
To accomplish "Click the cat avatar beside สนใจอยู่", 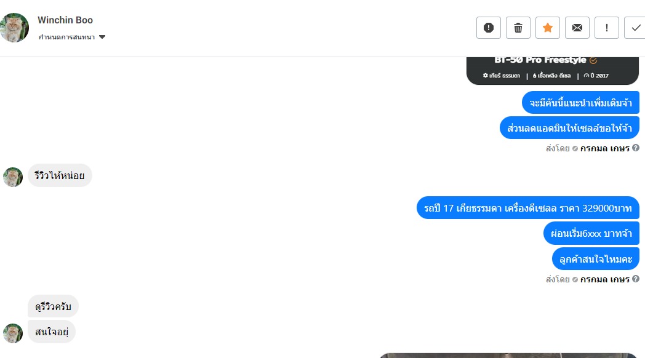I will 13,333.
